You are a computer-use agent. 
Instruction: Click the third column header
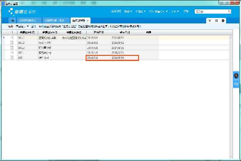click(74, 32)
